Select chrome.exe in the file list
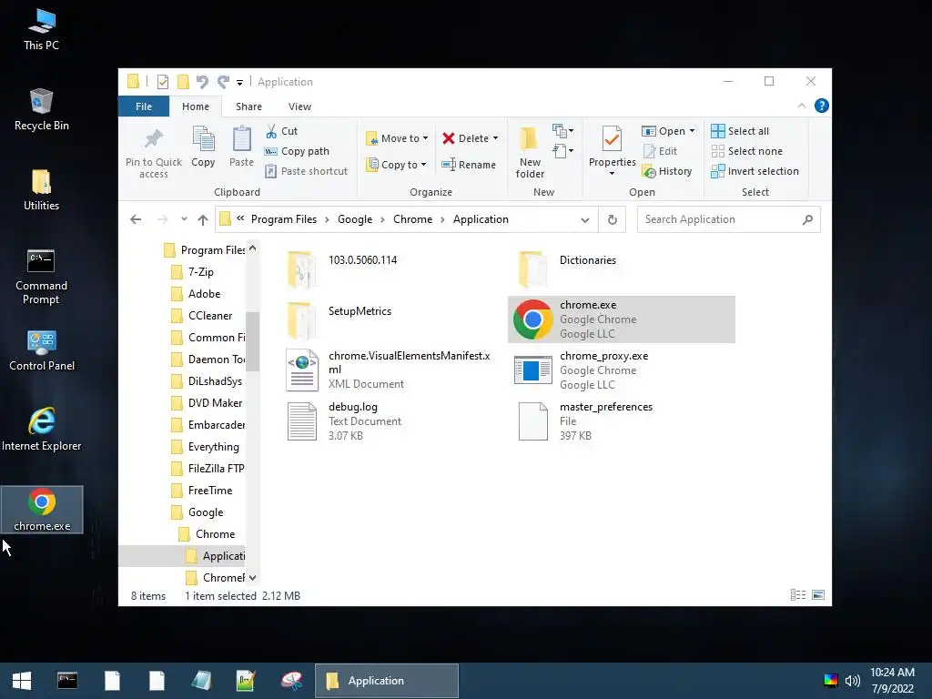 [621, 319]
